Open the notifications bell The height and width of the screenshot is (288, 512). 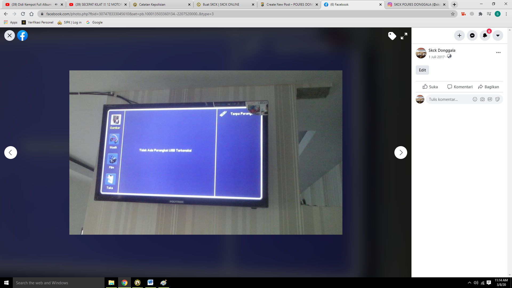485,35
